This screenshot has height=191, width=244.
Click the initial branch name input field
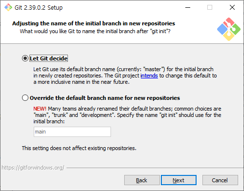click(x=72, y=132)
